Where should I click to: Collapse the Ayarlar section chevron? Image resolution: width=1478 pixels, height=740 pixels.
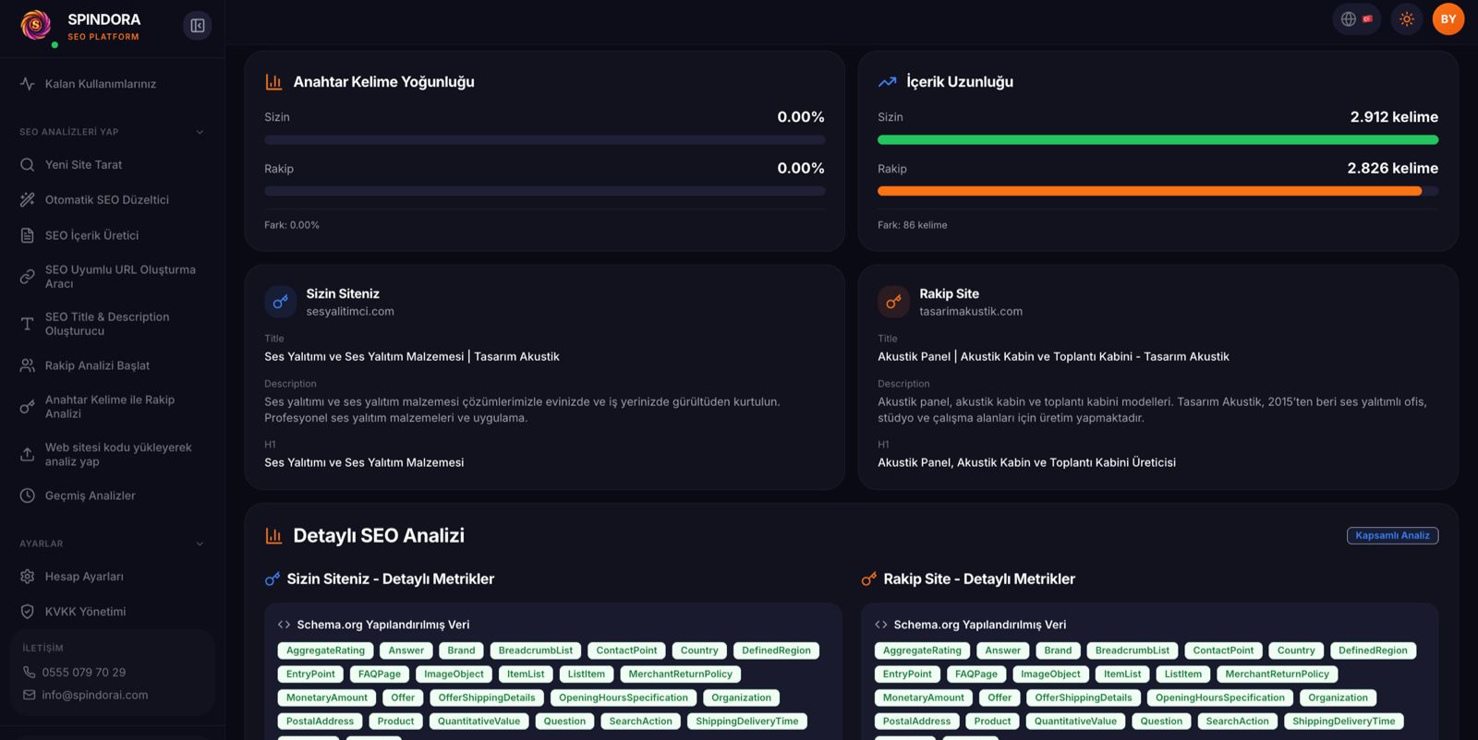point(200,543)
